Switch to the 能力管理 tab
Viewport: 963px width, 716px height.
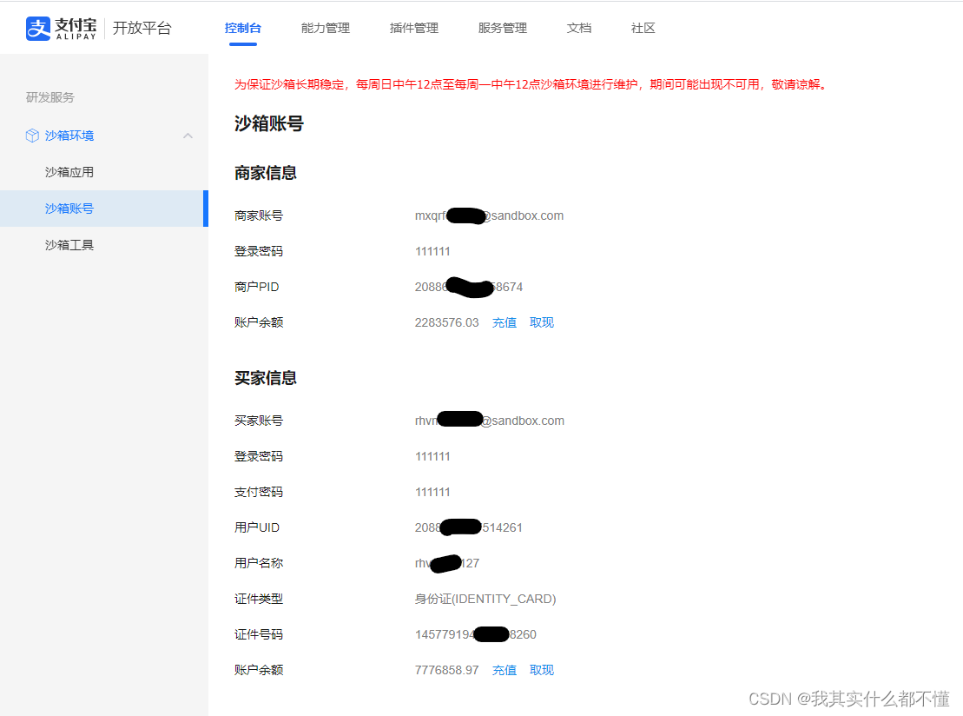click(326, 29)
